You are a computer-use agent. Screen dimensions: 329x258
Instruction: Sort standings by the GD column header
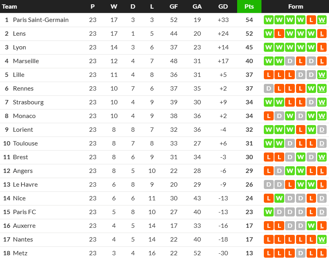click(223, 7)
